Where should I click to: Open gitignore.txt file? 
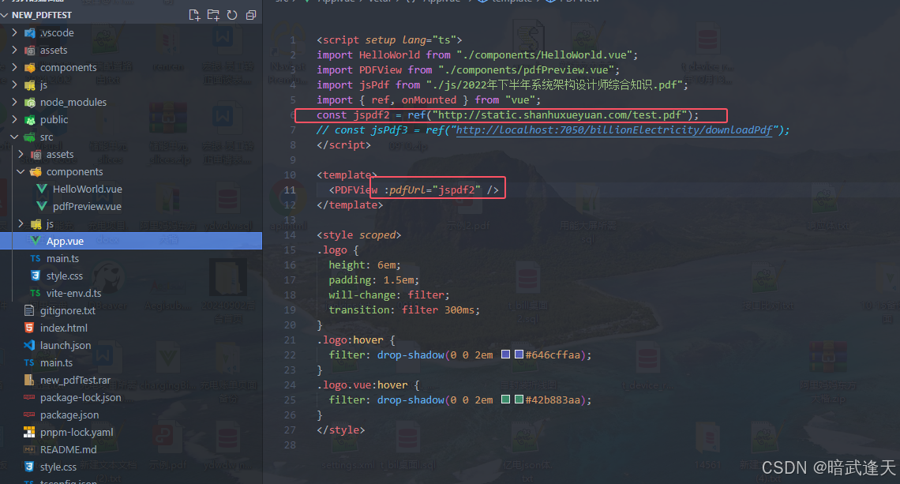pos(68,310)
